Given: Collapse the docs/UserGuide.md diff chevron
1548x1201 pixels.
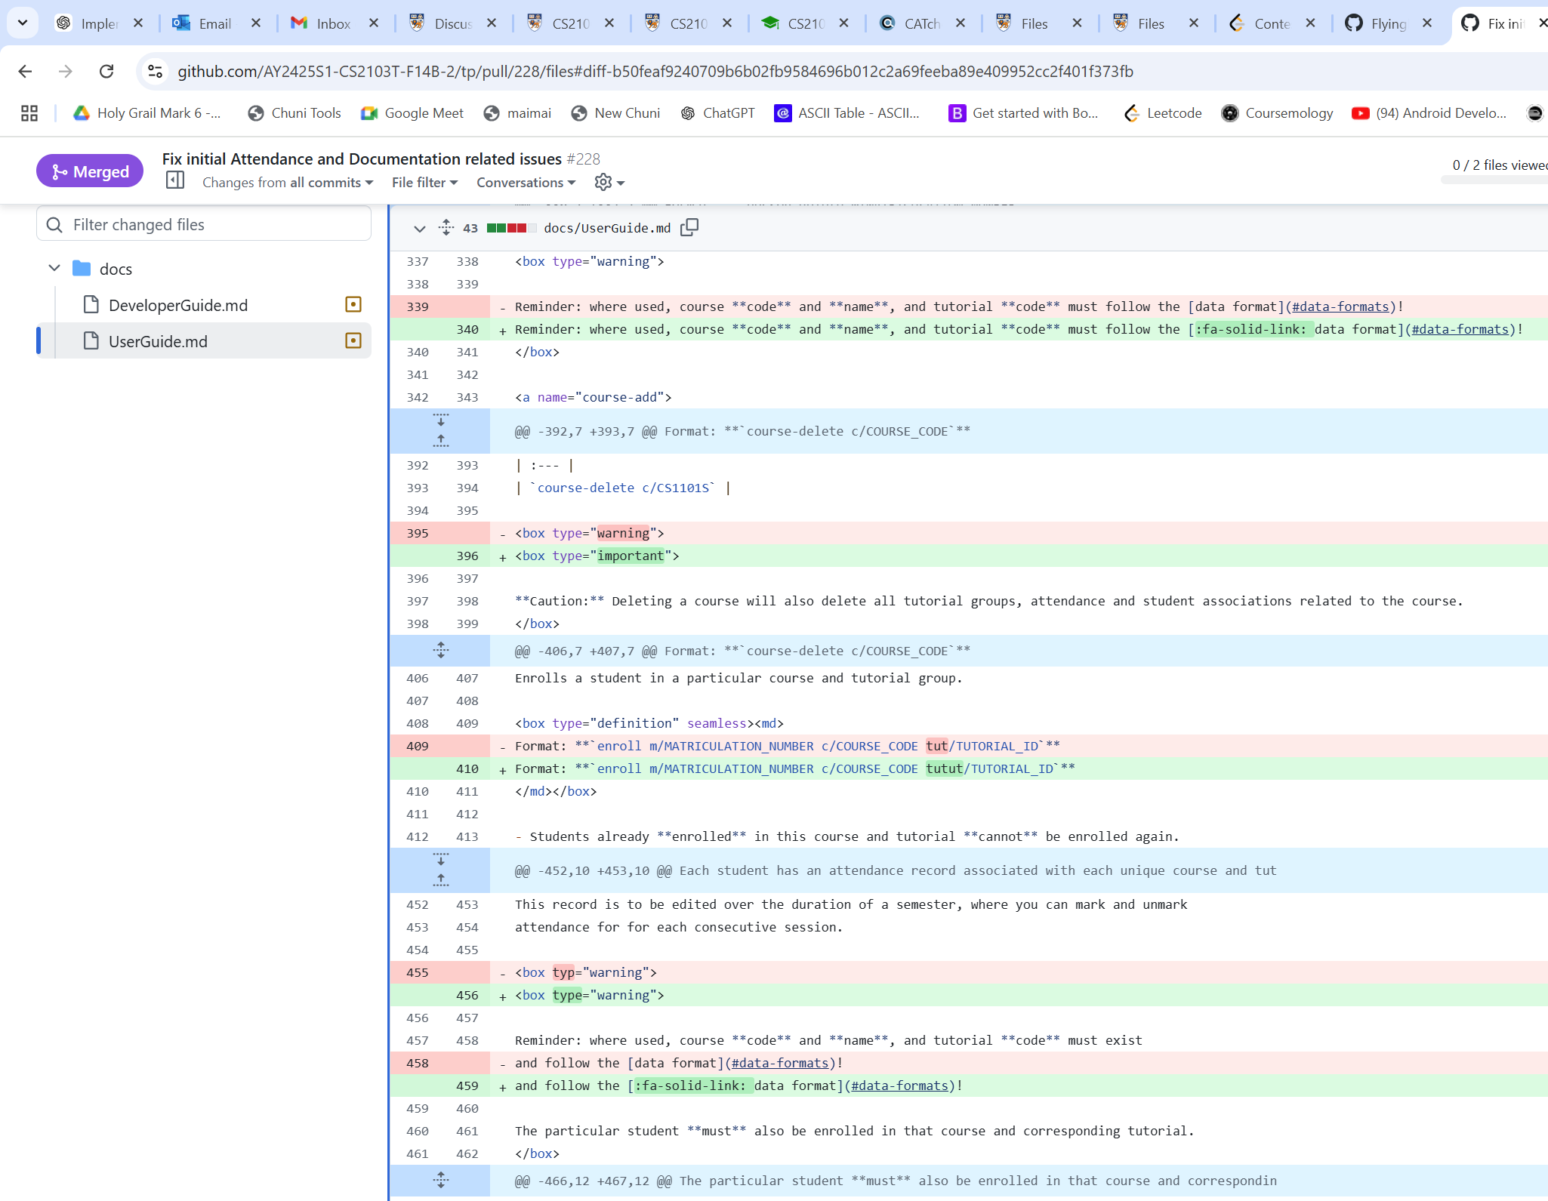Looking at the screenshot, I should point(420,228).
